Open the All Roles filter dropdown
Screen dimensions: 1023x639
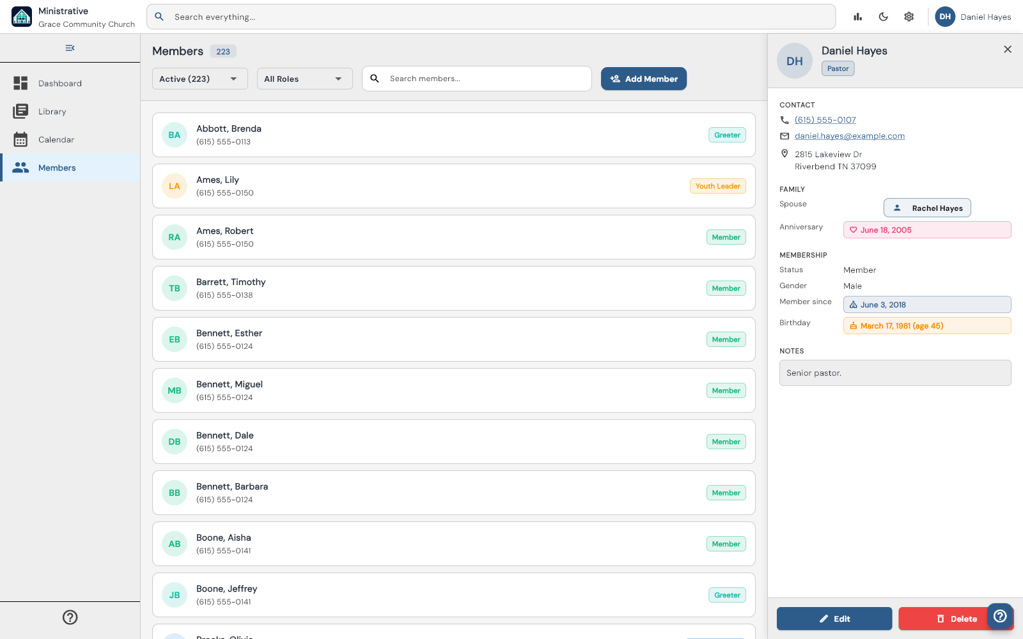pyautogui.click(x=305, y=79)
